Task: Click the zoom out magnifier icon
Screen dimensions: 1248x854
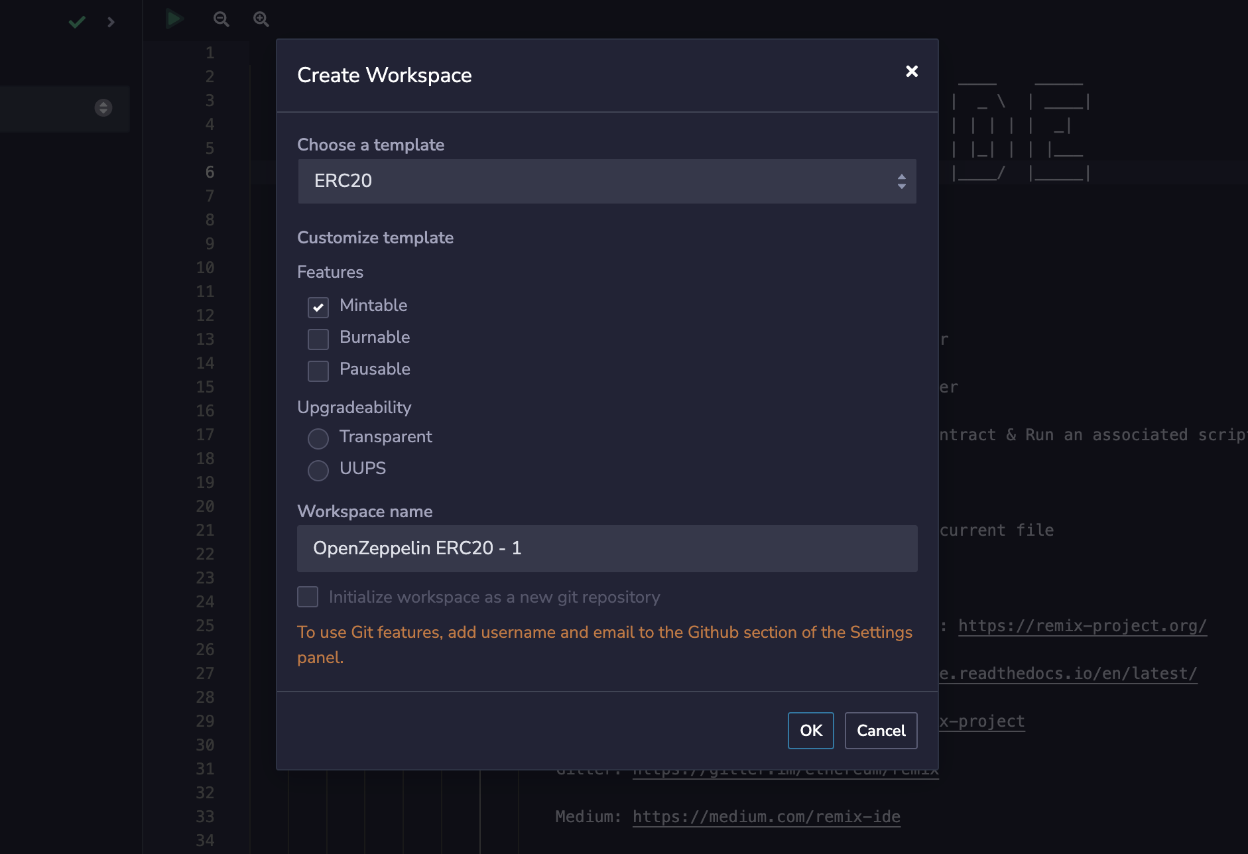Action: tap(221, 19)
